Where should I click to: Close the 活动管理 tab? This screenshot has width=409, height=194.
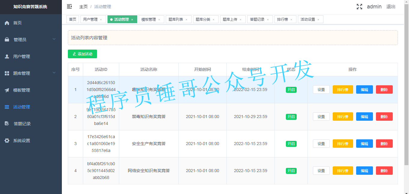[x=132, y=20]
